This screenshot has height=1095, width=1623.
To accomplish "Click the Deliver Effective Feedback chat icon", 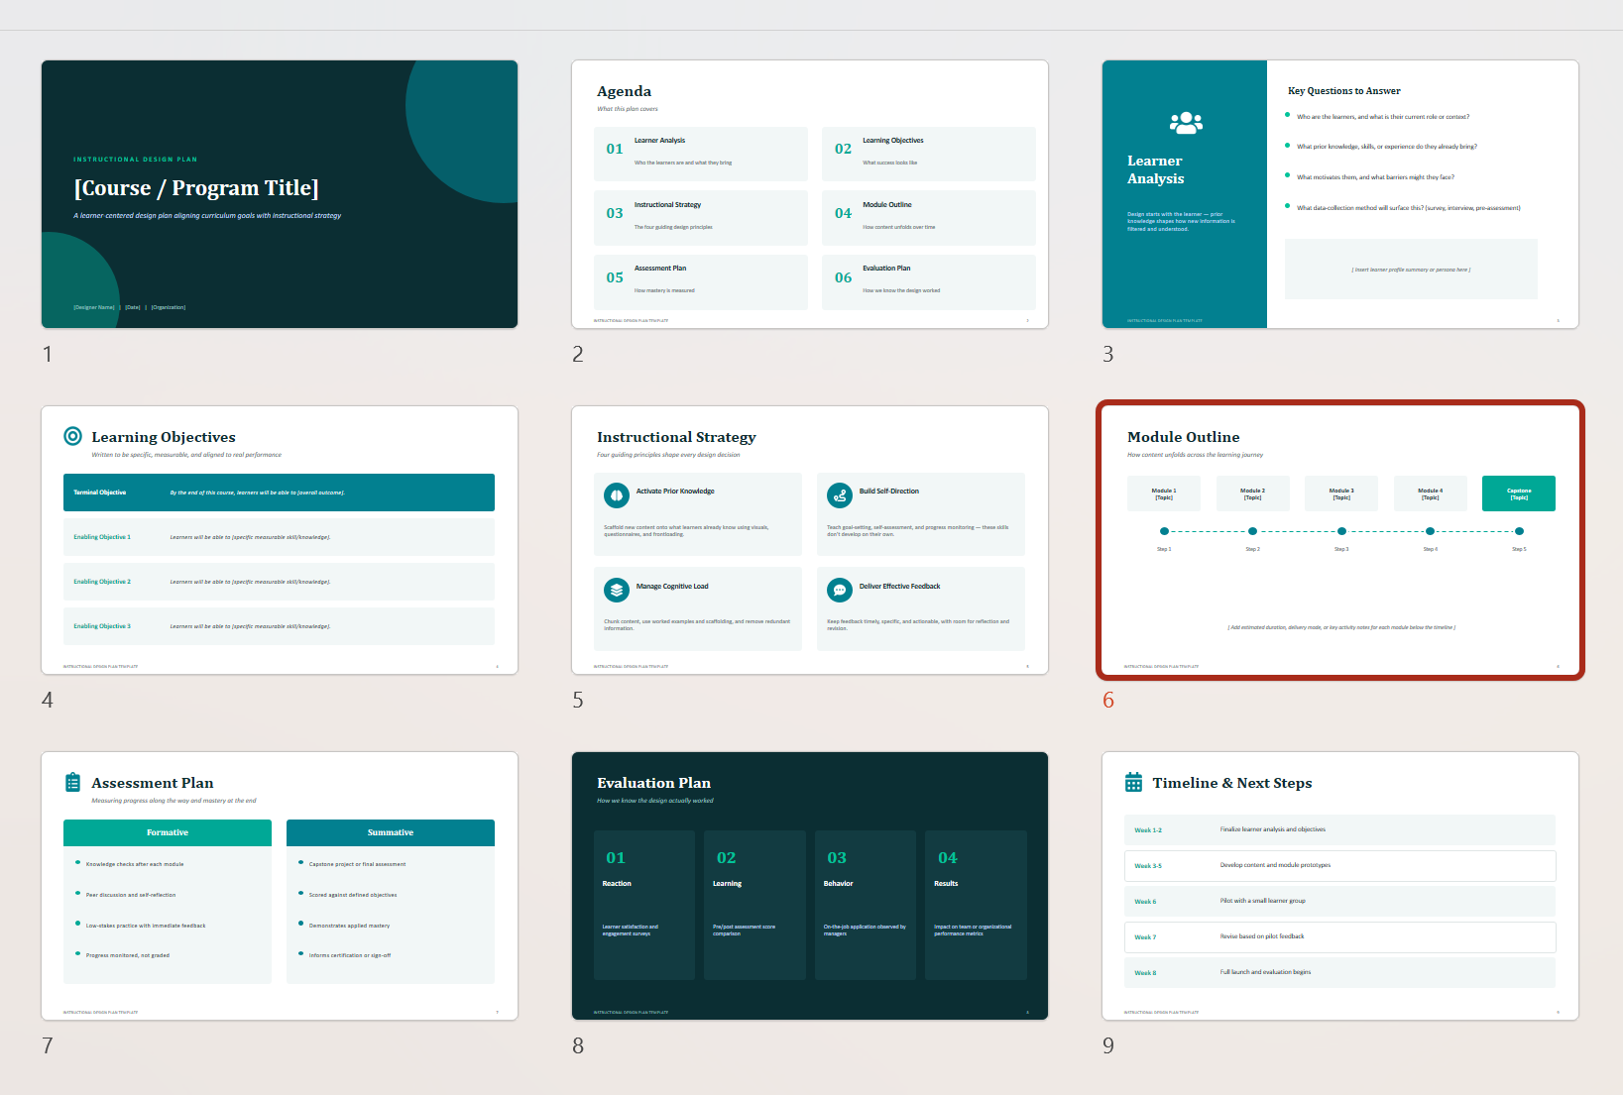I will [x=840, y=590].
